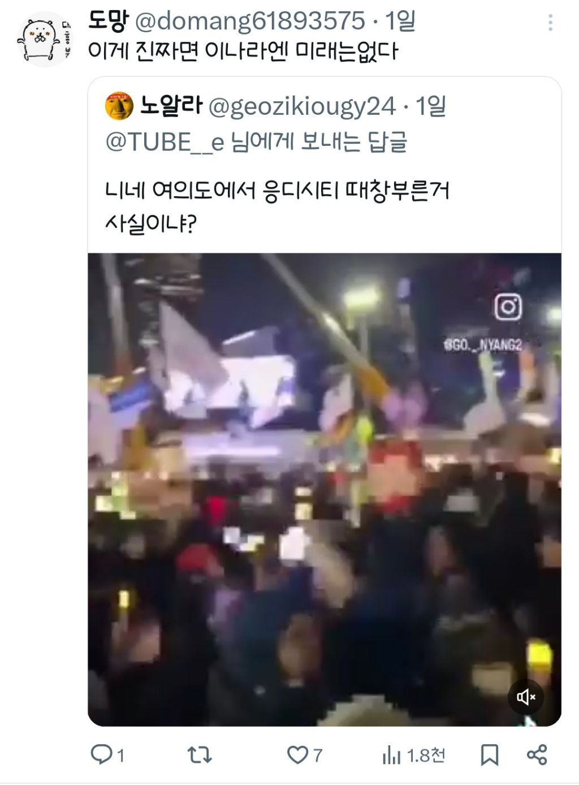Click the reply speech bubble icon

tap(102, 754)
